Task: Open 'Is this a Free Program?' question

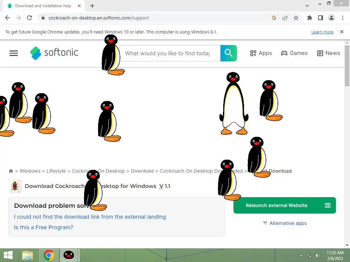Action: 43,227
